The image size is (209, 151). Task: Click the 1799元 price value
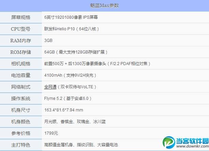51,133
